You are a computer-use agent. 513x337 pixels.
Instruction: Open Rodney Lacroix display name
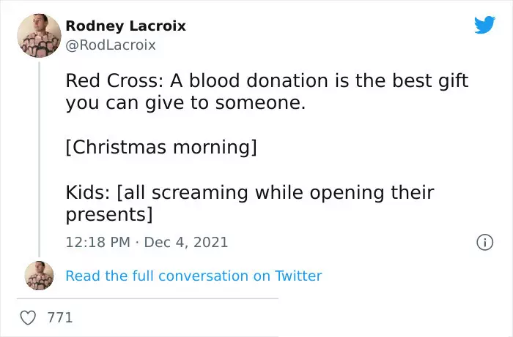(125, 26)
